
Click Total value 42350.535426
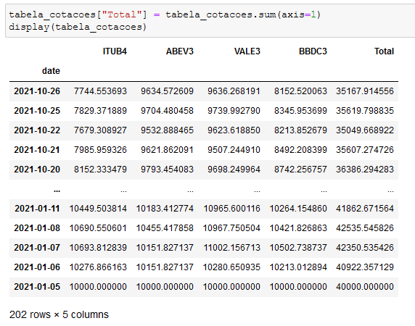pyautogui.click(x=365, y=248)
